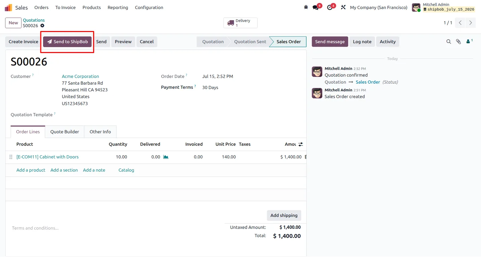
Task: Open the Delivery truck smart button
Action: coord(240,23)
